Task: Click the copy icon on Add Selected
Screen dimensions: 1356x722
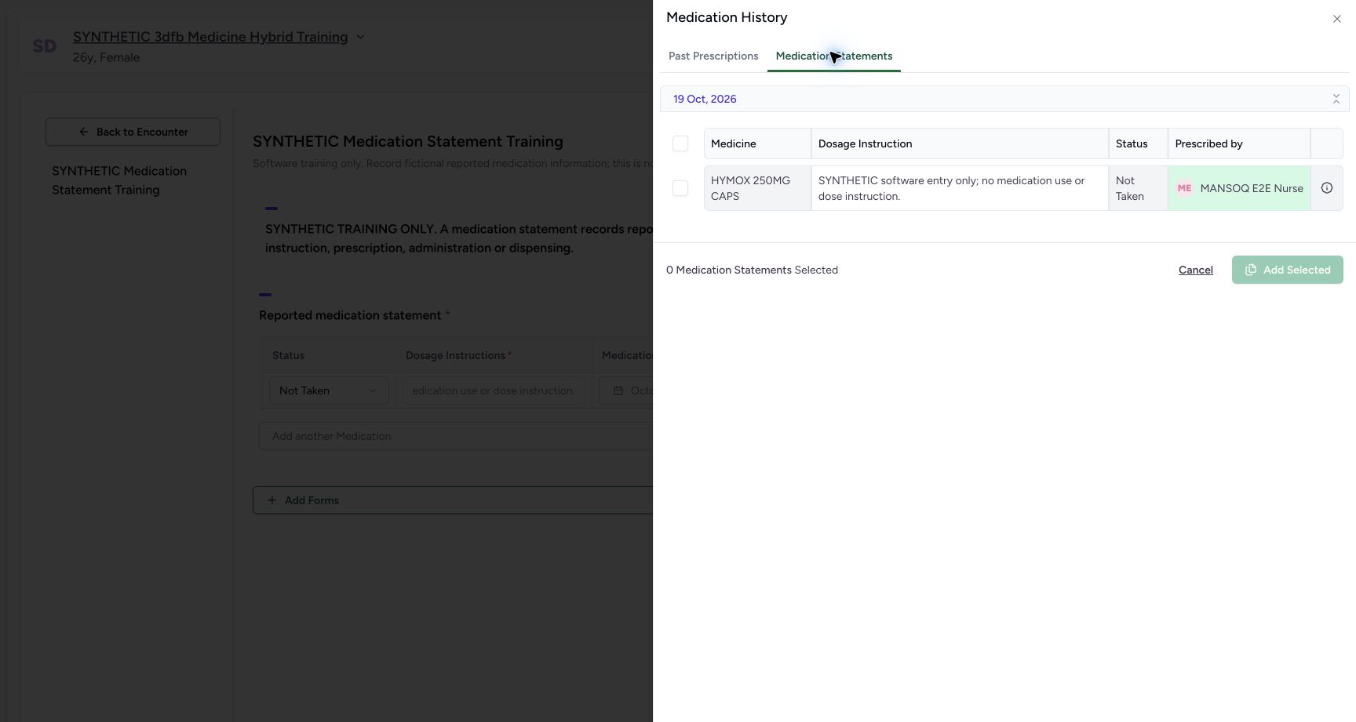Action: [1251, 270]
